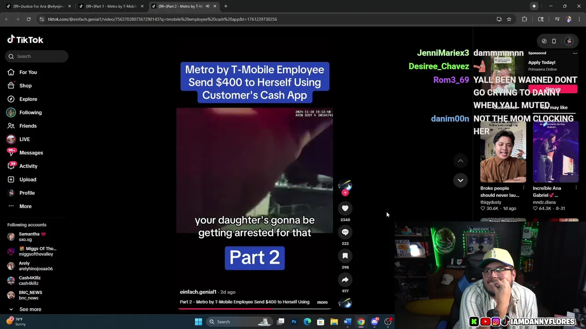Open File Explorer from the taskbar

(334, 322)
